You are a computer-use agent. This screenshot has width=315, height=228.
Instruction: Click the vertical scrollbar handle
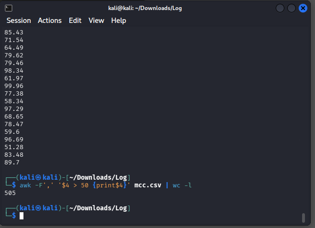pos(304,218)
